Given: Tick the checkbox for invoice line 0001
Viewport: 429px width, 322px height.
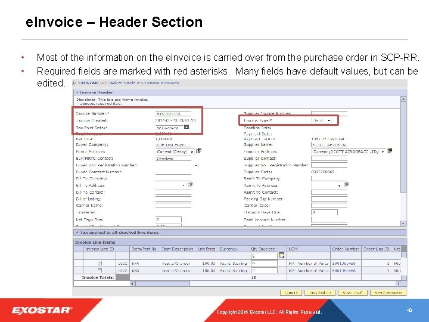Looking at the screenshot, I should [100, 263].
